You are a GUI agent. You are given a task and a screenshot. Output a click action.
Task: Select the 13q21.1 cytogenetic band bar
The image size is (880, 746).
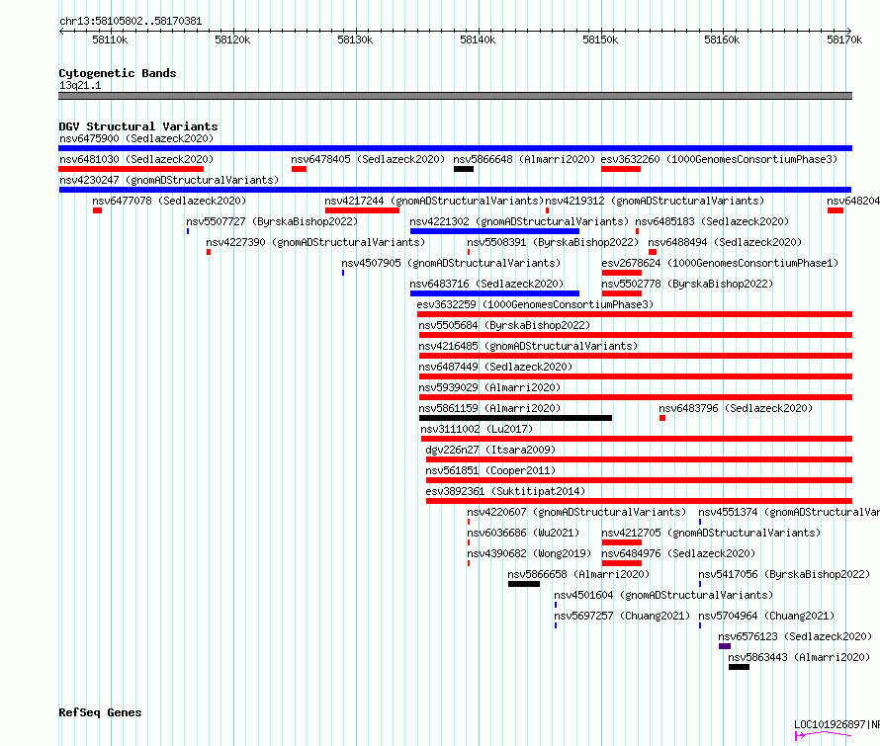click(x=455, y=96)
